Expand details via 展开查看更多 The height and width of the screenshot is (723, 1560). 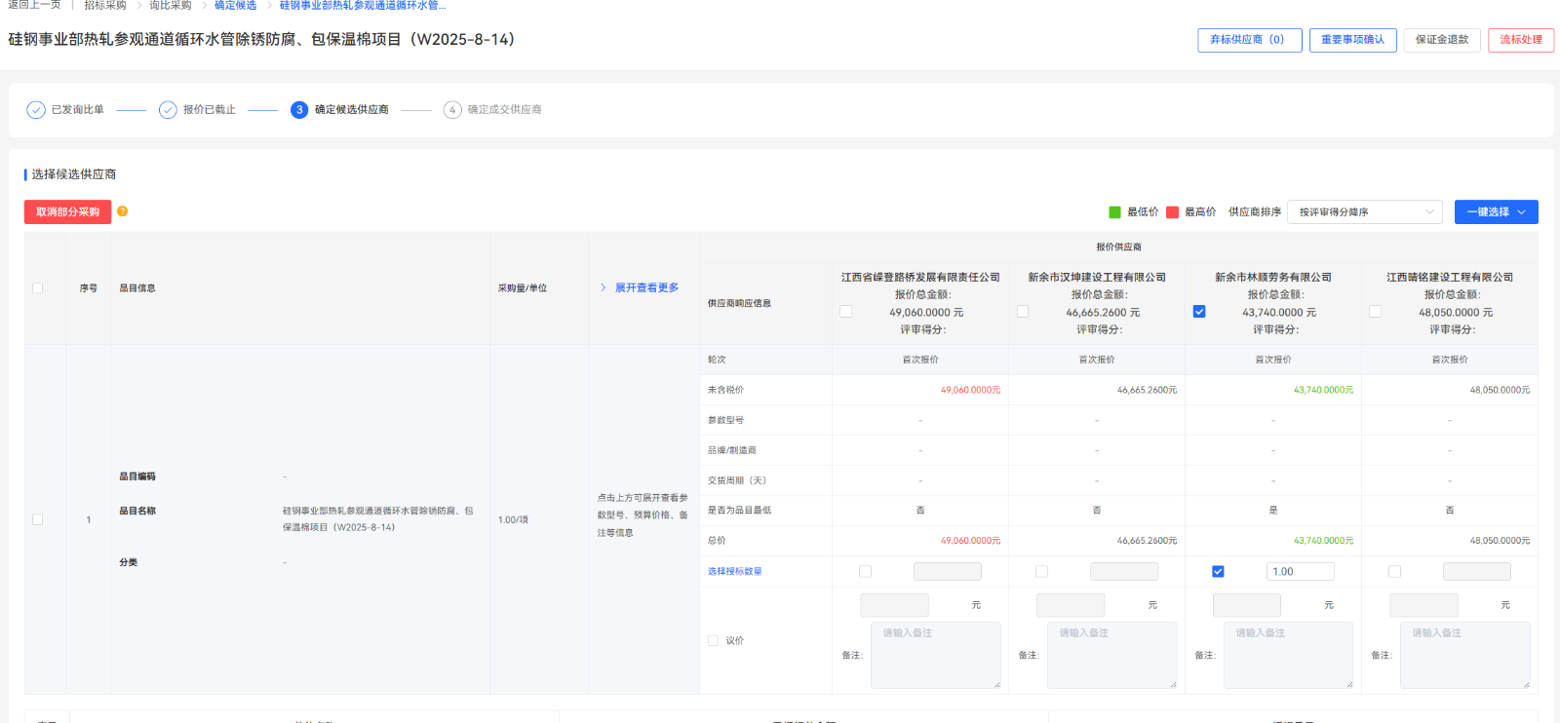646,287
